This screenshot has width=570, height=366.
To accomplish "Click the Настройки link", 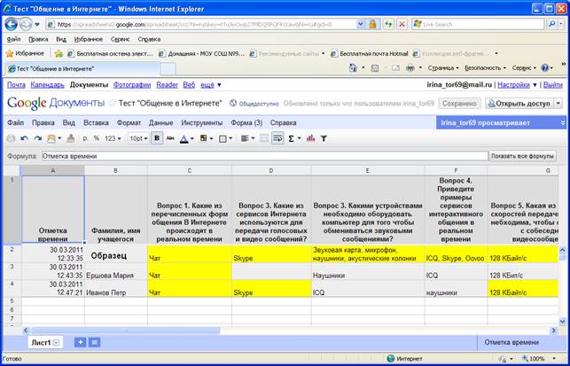I will [513, 85].
